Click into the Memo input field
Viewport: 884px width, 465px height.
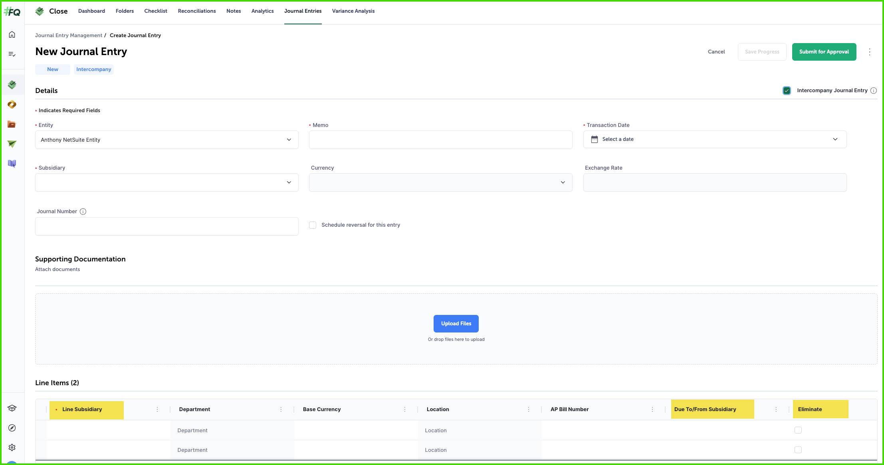(440, 140)
